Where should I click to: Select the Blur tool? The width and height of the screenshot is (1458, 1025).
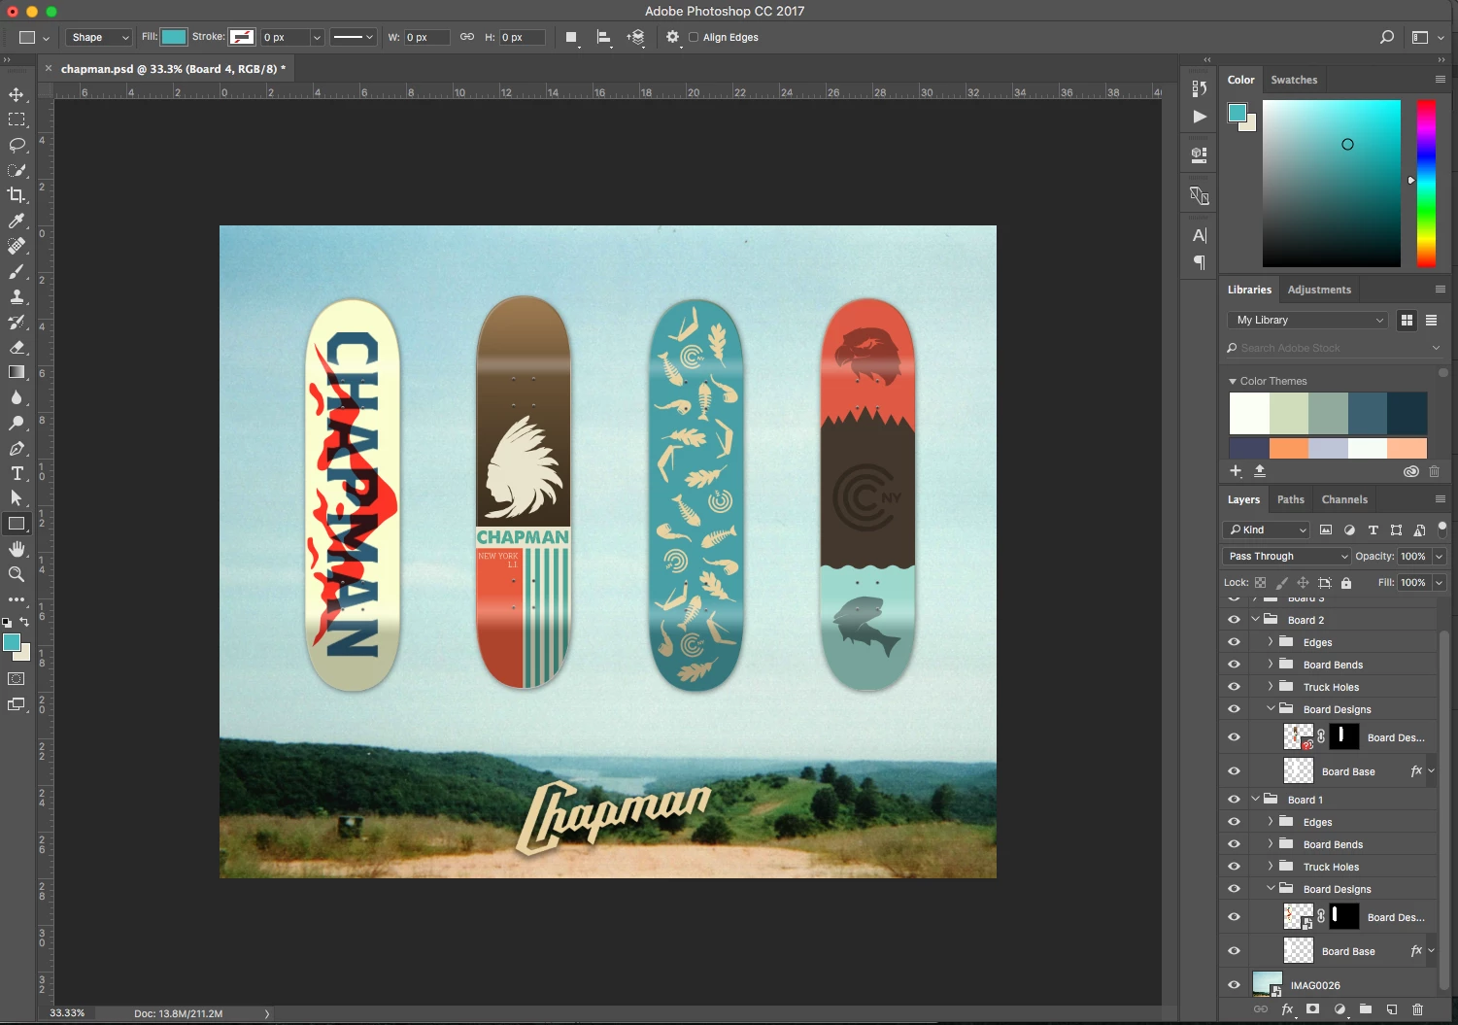(17, 397)
